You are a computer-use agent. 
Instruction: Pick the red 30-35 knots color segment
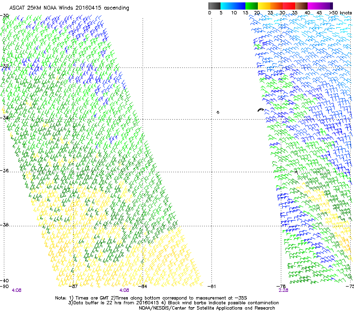click(289, 6)
